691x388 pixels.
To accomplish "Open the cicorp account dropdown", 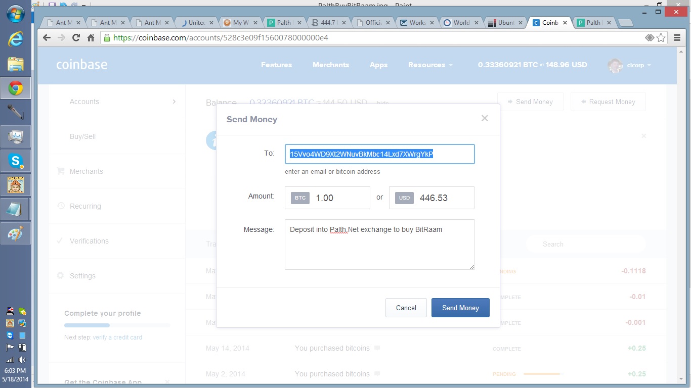I will [639, 65].
